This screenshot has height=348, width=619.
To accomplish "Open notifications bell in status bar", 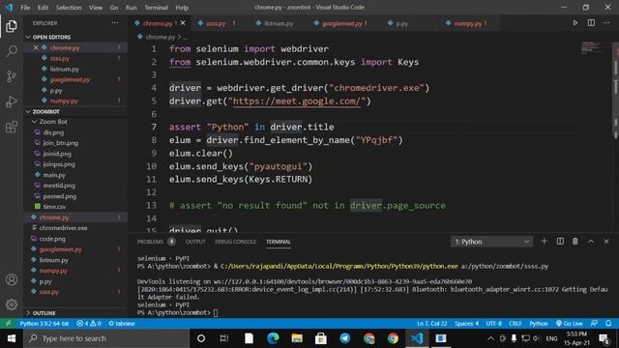I will point(608,324).
